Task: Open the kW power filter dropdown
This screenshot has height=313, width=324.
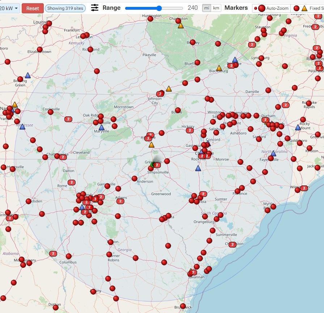Action: pos(9,8)
